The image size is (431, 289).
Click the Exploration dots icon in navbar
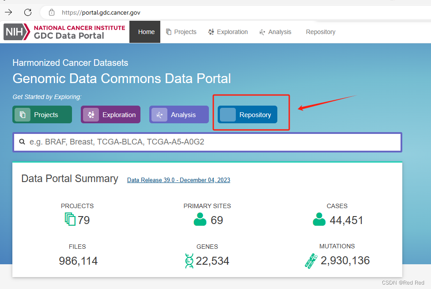click(211, 32)
